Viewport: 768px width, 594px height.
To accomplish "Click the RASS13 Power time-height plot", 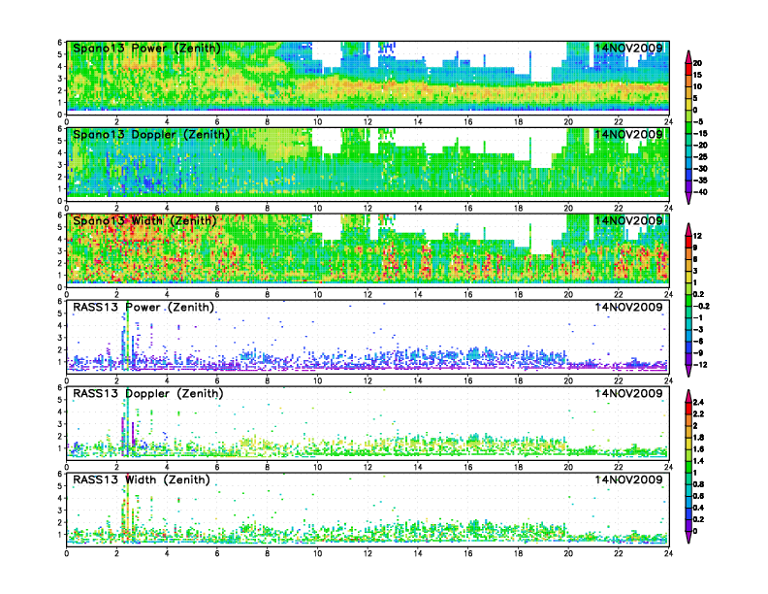I will pos(368,337).
